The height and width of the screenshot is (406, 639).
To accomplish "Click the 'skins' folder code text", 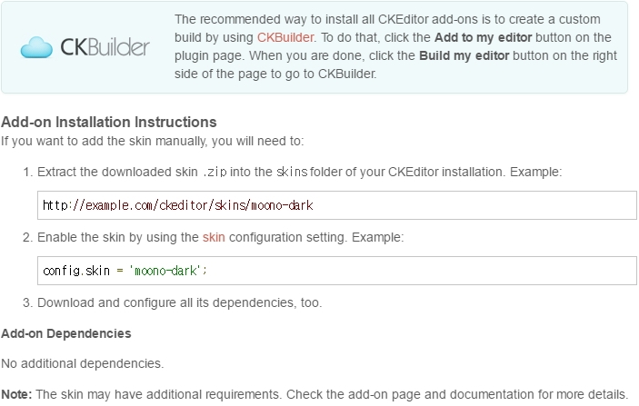I will pos(292,172).
